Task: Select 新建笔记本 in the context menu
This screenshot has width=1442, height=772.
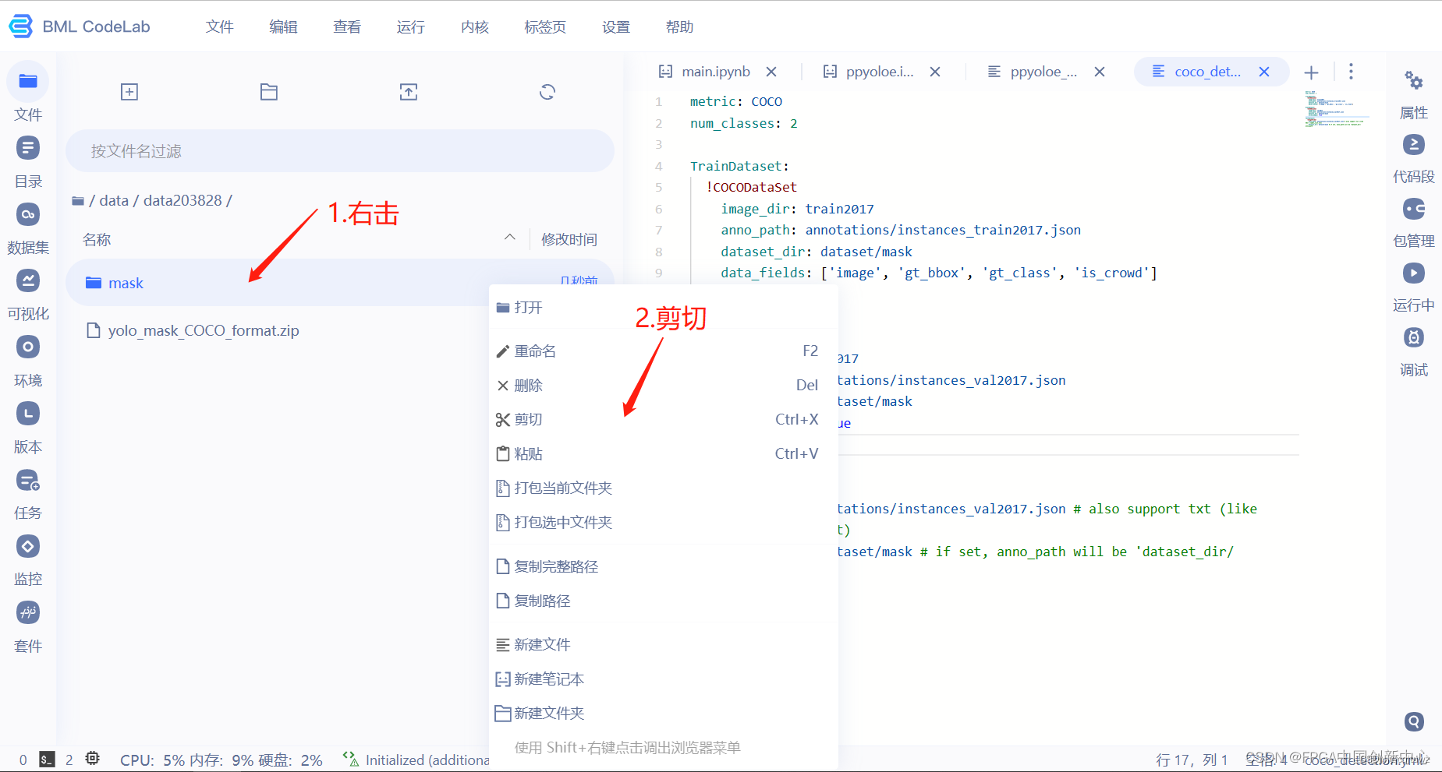Action: tap(664, 679)
